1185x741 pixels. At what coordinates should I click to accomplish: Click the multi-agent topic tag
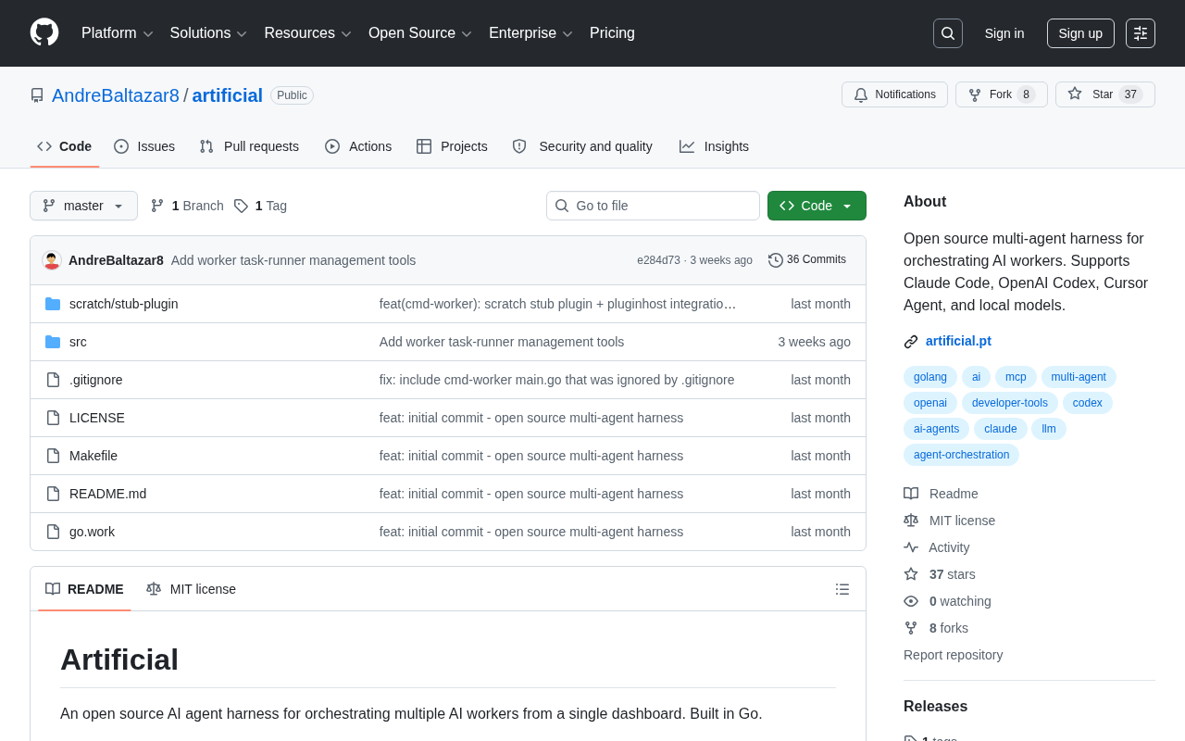(1079, 377)
